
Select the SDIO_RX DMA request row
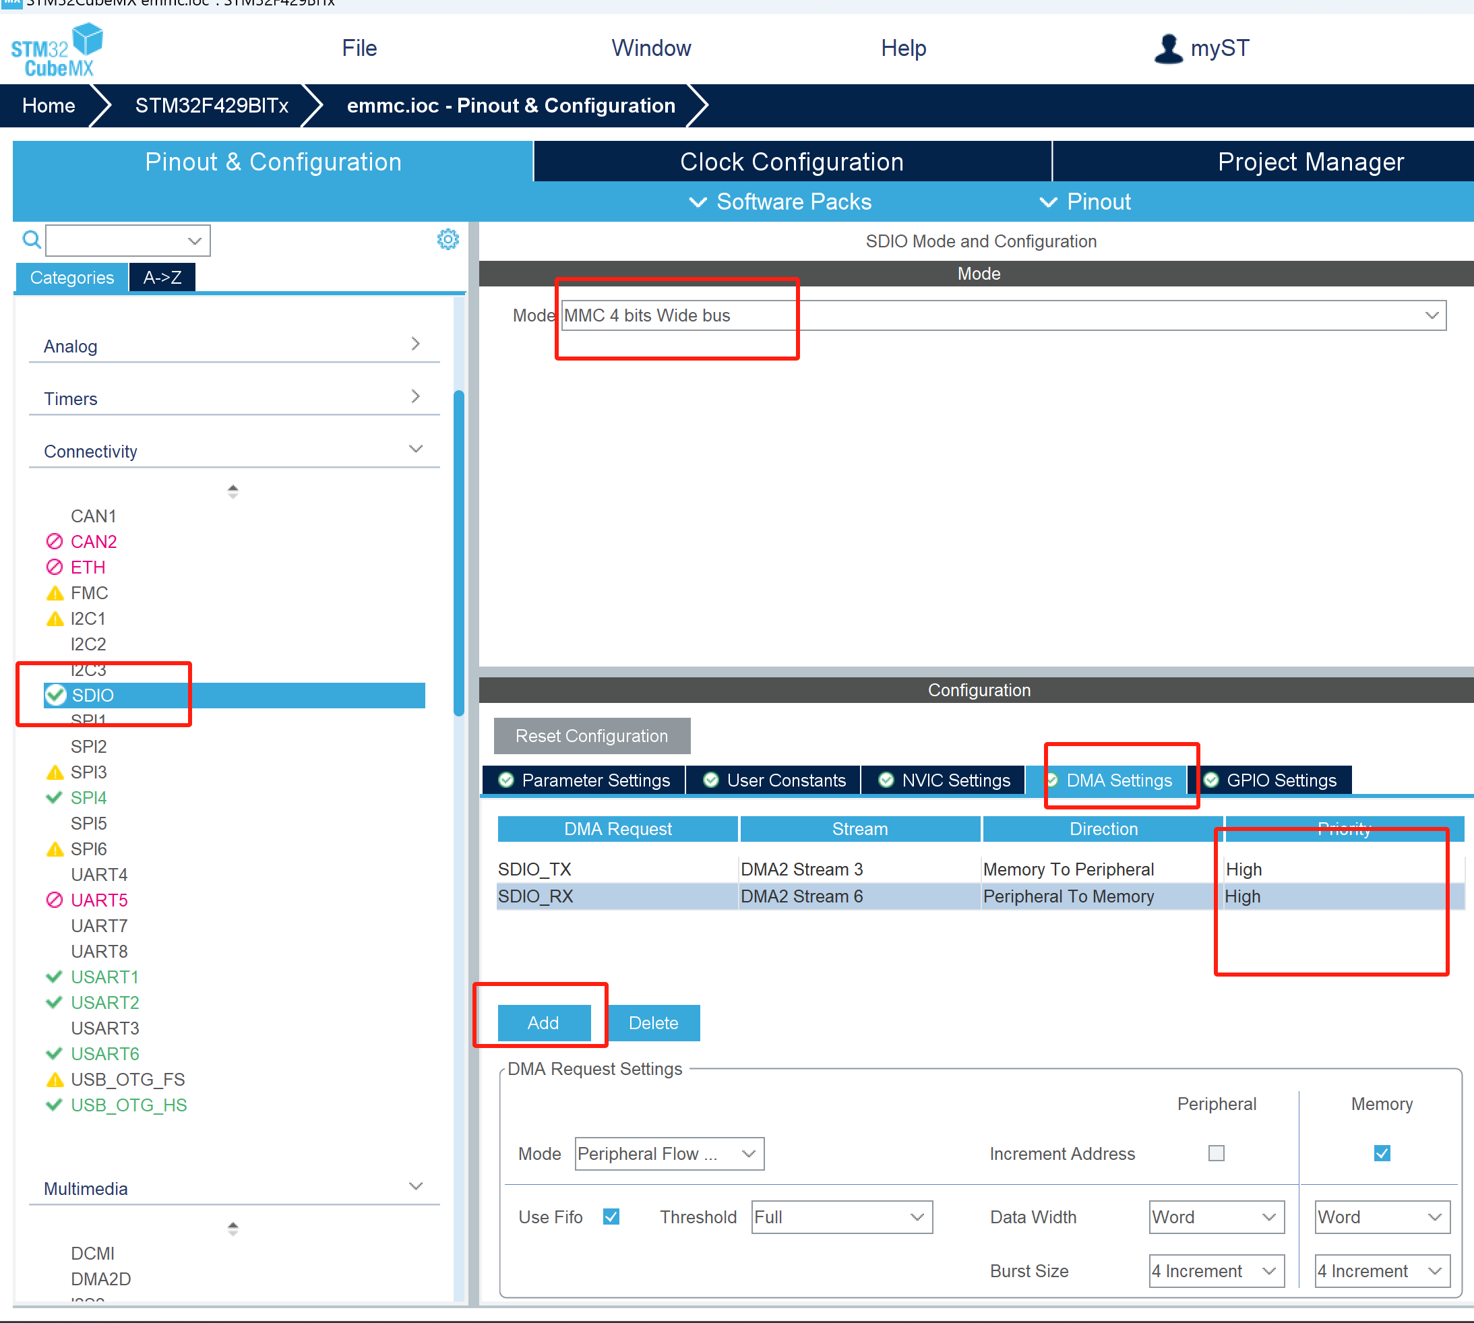point(980,896)
